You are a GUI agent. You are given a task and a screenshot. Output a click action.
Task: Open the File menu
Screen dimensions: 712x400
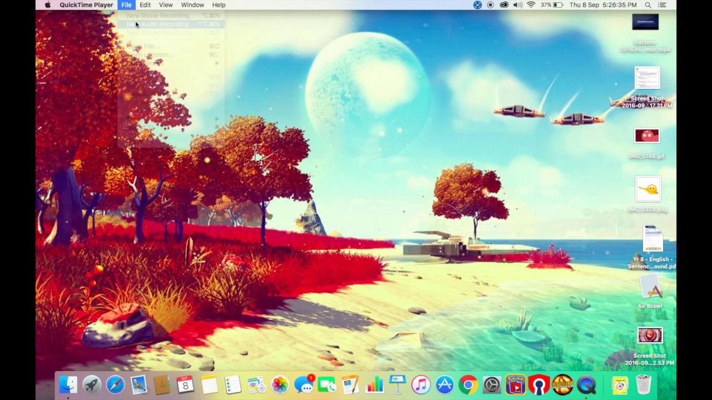(x=126, y=5)
